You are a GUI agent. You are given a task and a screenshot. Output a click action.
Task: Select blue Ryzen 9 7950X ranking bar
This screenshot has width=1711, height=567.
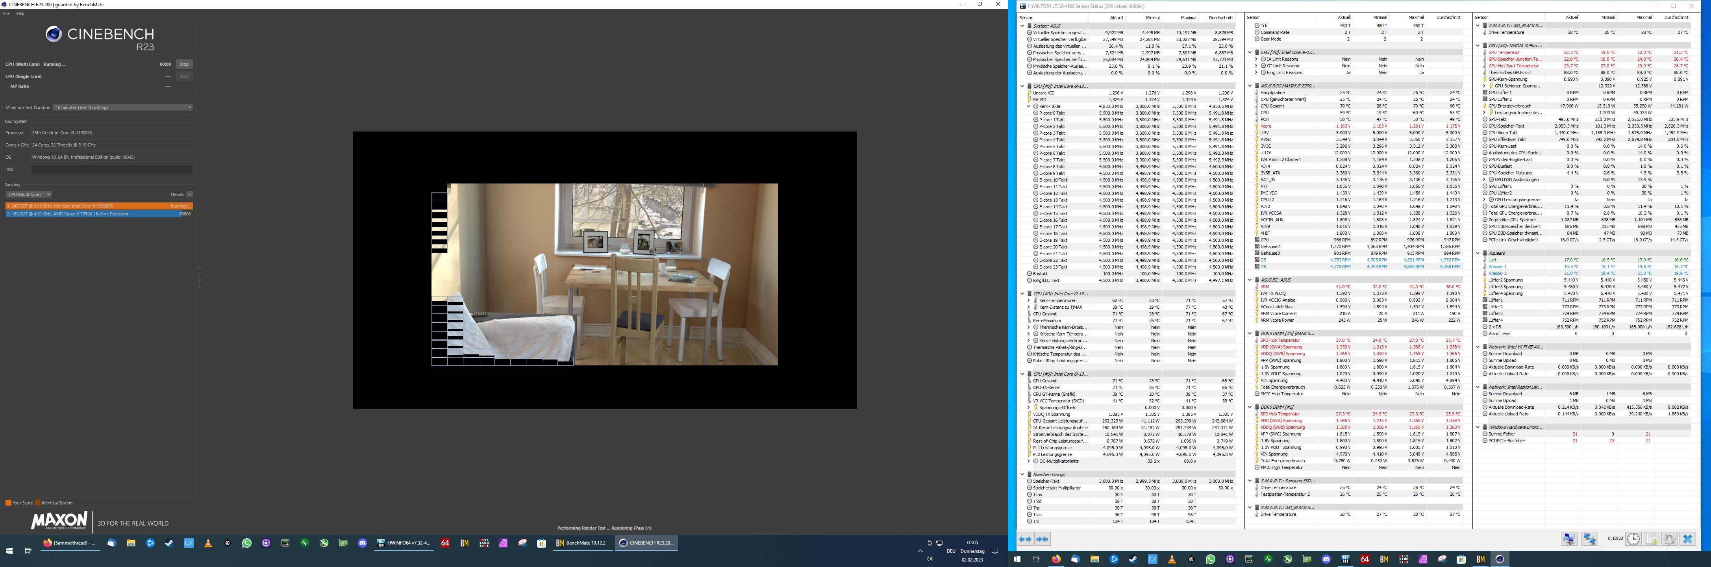99,214
